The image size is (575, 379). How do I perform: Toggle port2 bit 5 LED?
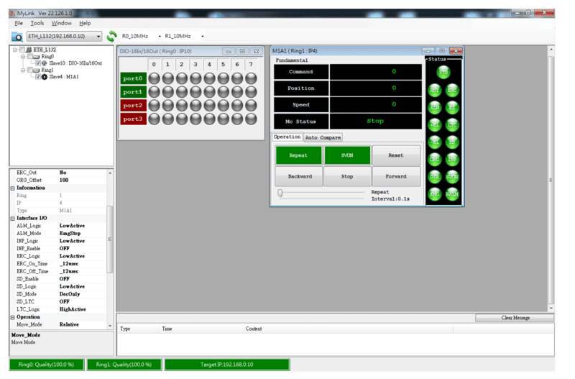pos(224,105)
